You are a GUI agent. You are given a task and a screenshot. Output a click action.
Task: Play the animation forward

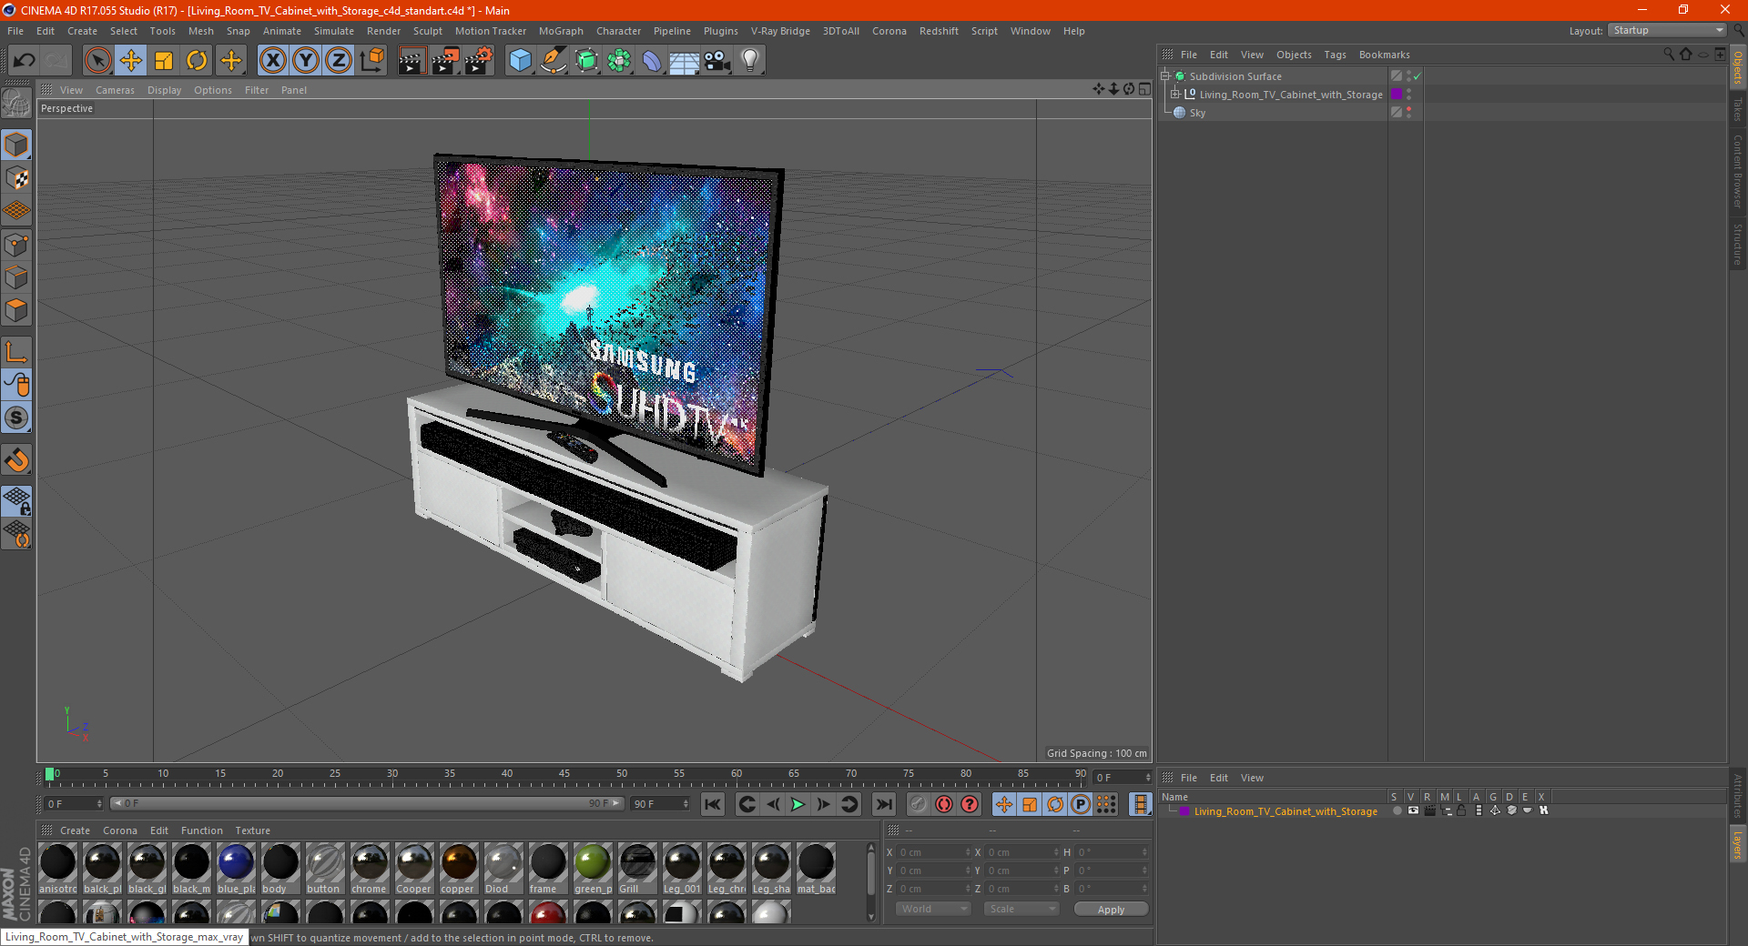(798, 804)
